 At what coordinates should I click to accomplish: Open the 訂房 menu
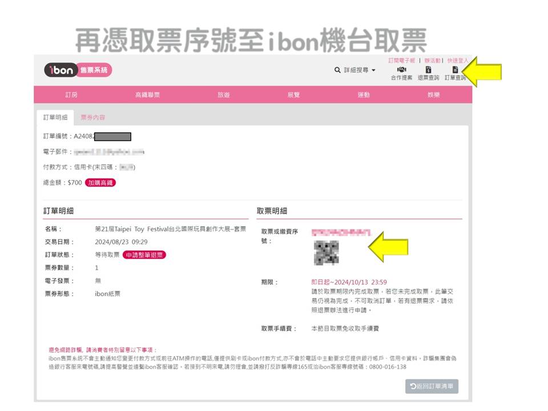pyautogui.click(x=71, y=95)
